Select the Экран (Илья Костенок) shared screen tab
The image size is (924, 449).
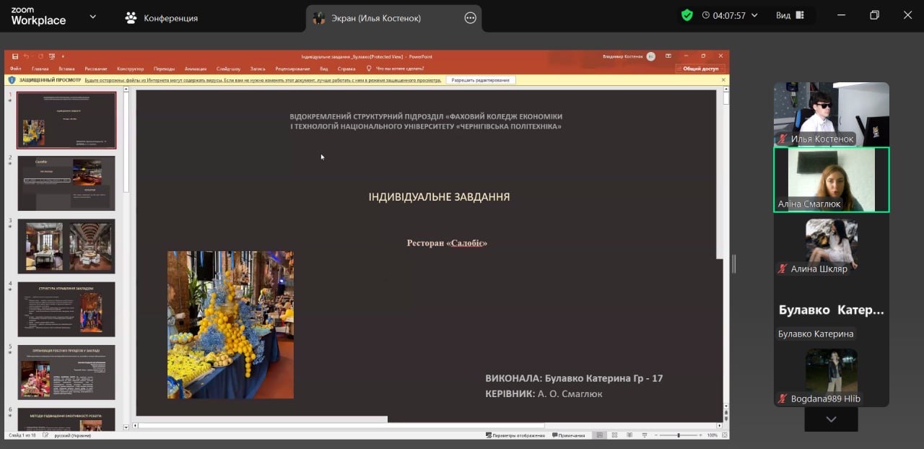click(x=394, y=18)
